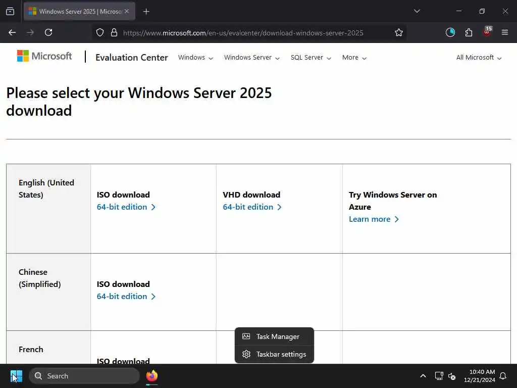
Task: Click the red extension icon with badge 15
Action: coord(487,32)
